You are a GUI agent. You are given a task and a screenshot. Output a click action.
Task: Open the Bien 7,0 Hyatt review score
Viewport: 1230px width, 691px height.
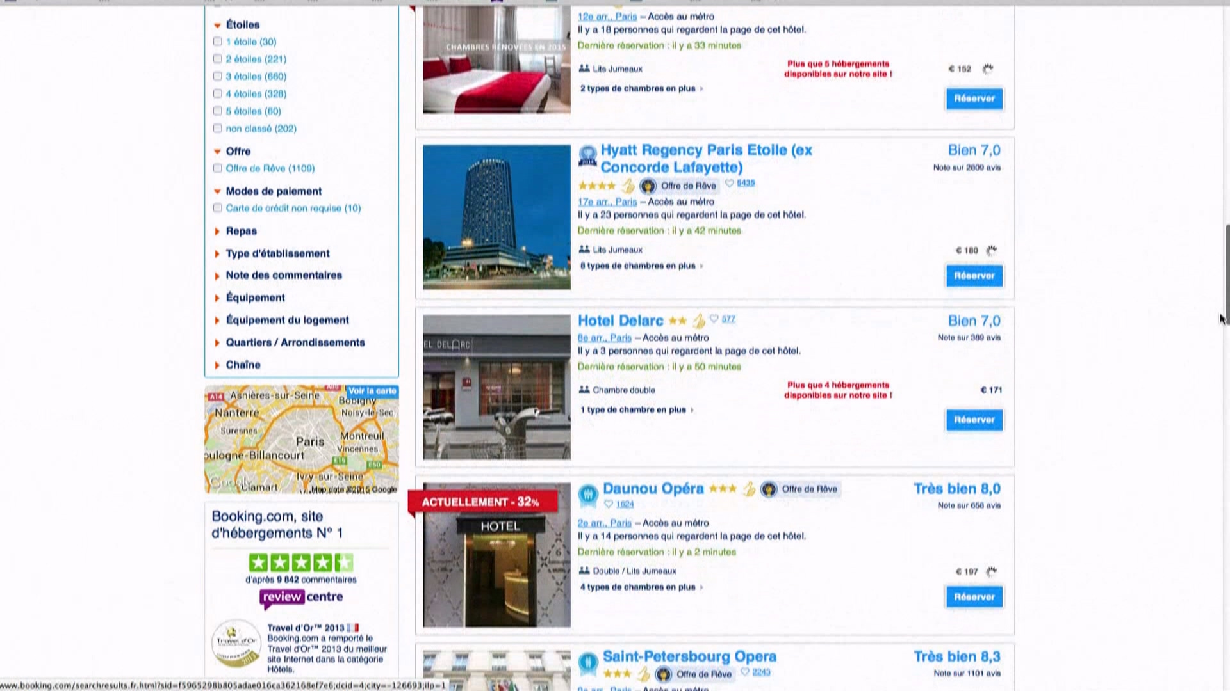974,150
